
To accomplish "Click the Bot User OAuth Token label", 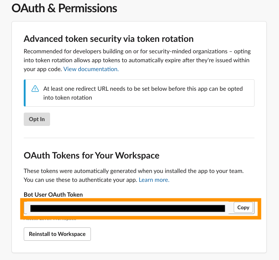I will pyautogui.click(x=53, y=195).
